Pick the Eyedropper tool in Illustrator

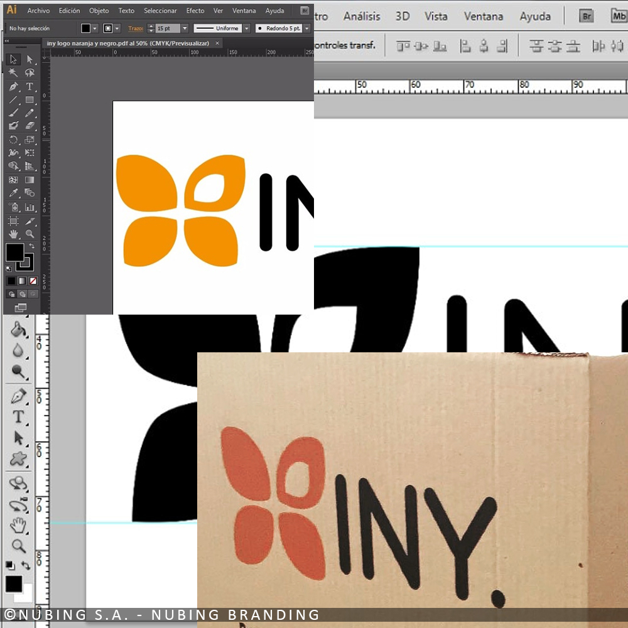click(13, 193)
